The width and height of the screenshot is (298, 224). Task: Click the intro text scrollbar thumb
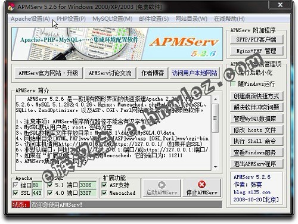(x=215, y=118)
